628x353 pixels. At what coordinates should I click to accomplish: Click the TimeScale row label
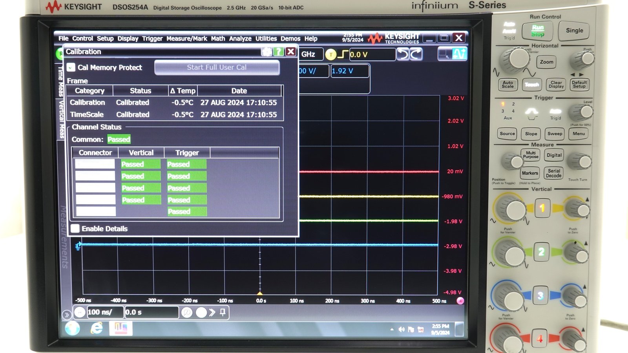[87, 114]
